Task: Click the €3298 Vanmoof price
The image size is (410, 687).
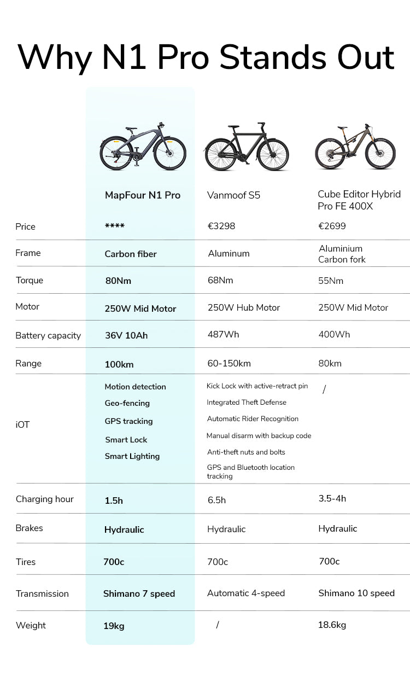Action: pos(221,226)
